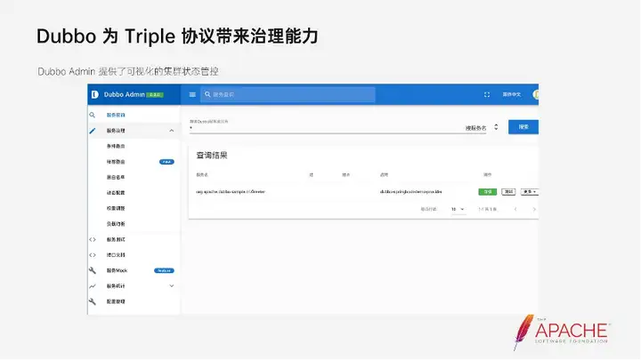641x360 pixels.
Task: Click the code icon beside 服务测试
Action: [93, 240]
